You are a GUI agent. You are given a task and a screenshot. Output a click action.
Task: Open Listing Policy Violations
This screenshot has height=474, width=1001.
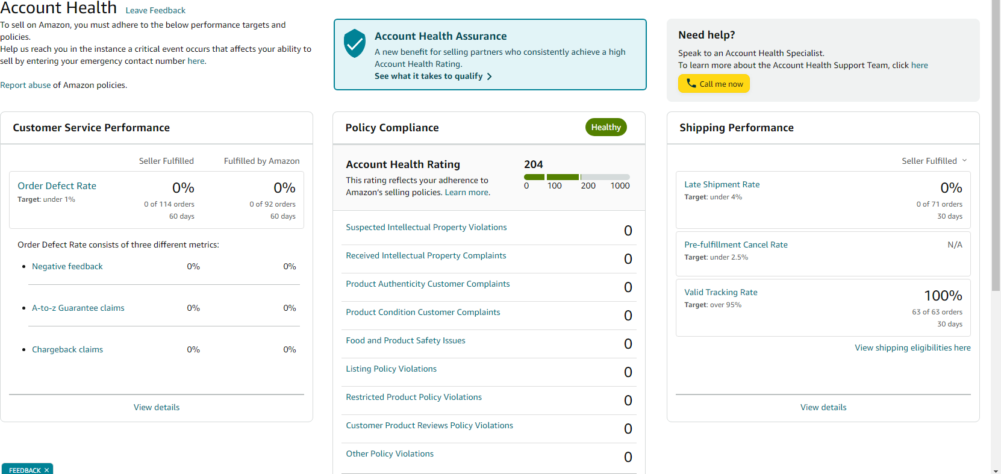coord(391,369)
